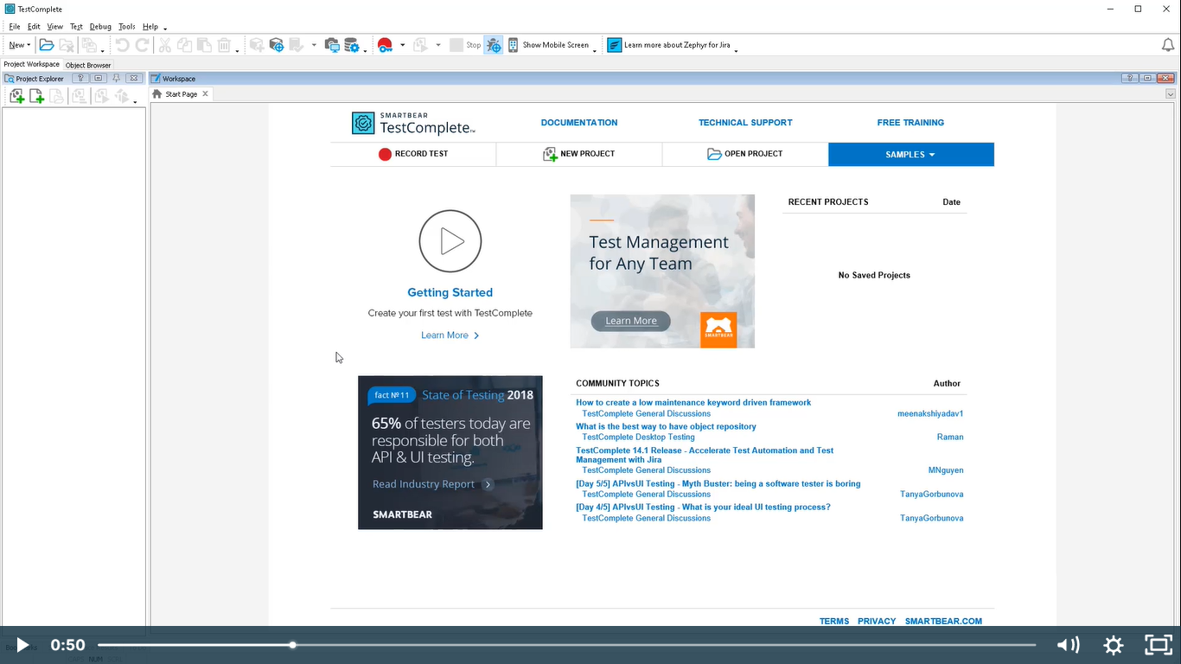Click Read Industry Report link
This screenshot has height=664, width=1181.
tap(432, 484)
